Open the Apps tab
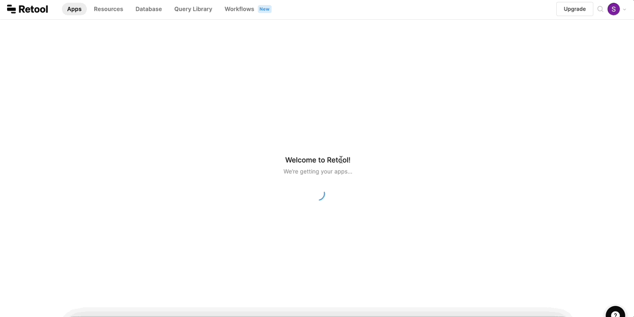The height and width of the screenshot is (317, 634). click(x=74, y=9)
